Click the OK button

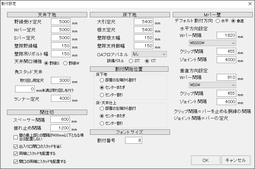click(206, 160)
